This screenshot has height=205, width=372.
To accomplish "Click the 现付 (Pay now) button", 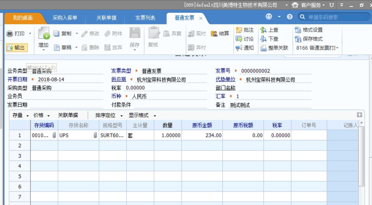I will 197,34.
